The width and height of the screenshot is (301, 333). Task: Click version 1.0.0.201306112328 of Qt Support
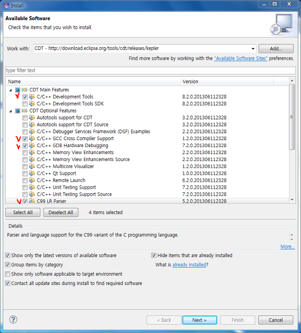point(204,173)
